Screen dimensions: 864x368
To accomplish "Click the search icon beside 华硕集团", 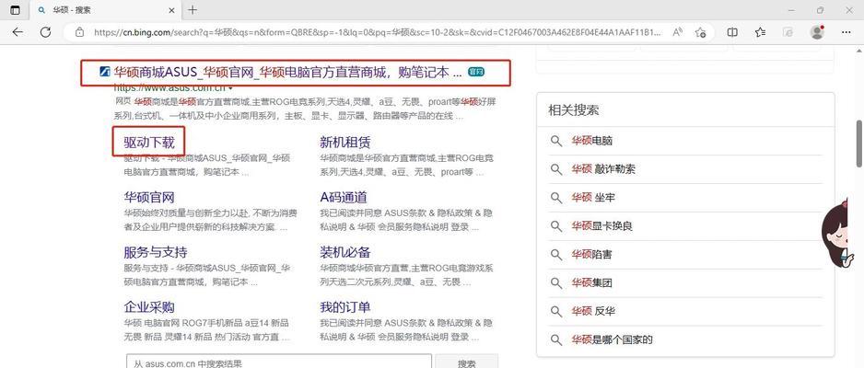I will (556, 282).
